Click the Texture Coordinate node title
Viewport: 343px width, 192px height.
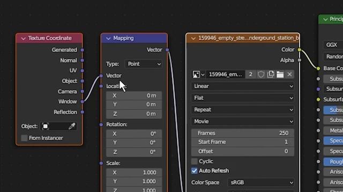50,38
